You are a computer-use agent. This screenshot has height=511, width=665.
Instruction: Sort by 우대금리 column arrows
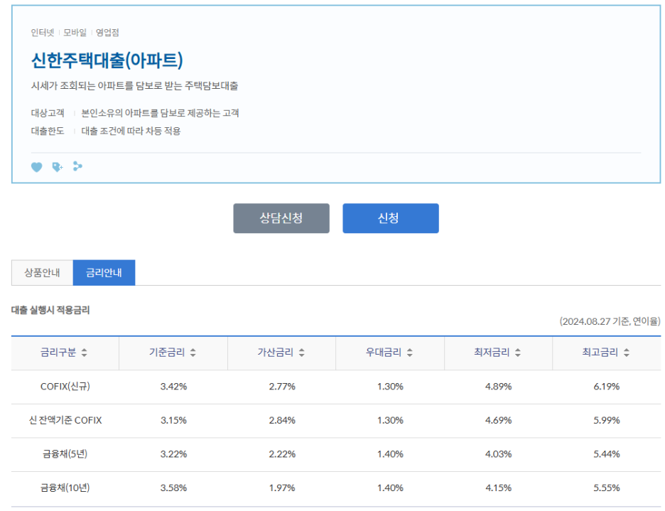click(x=410, y=353)
